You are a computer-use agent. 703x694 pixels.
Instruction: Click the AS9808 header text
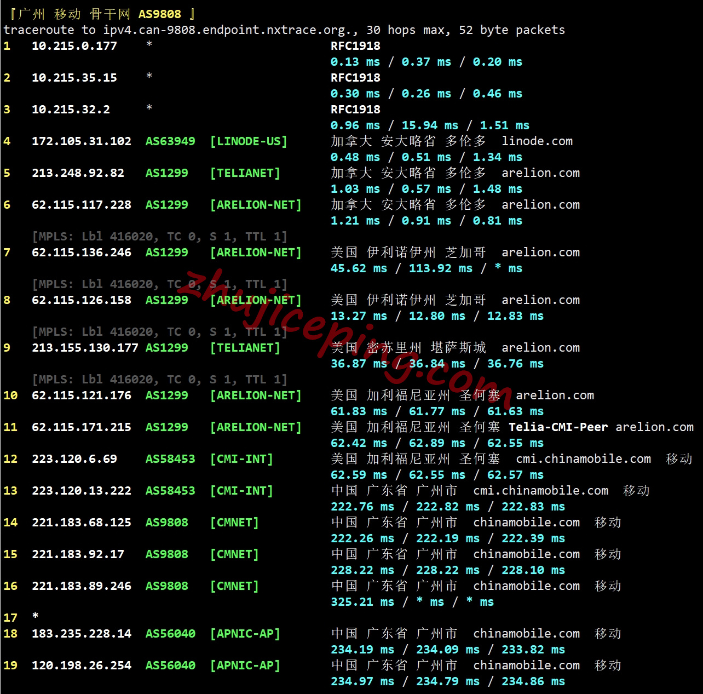point(160,14)
